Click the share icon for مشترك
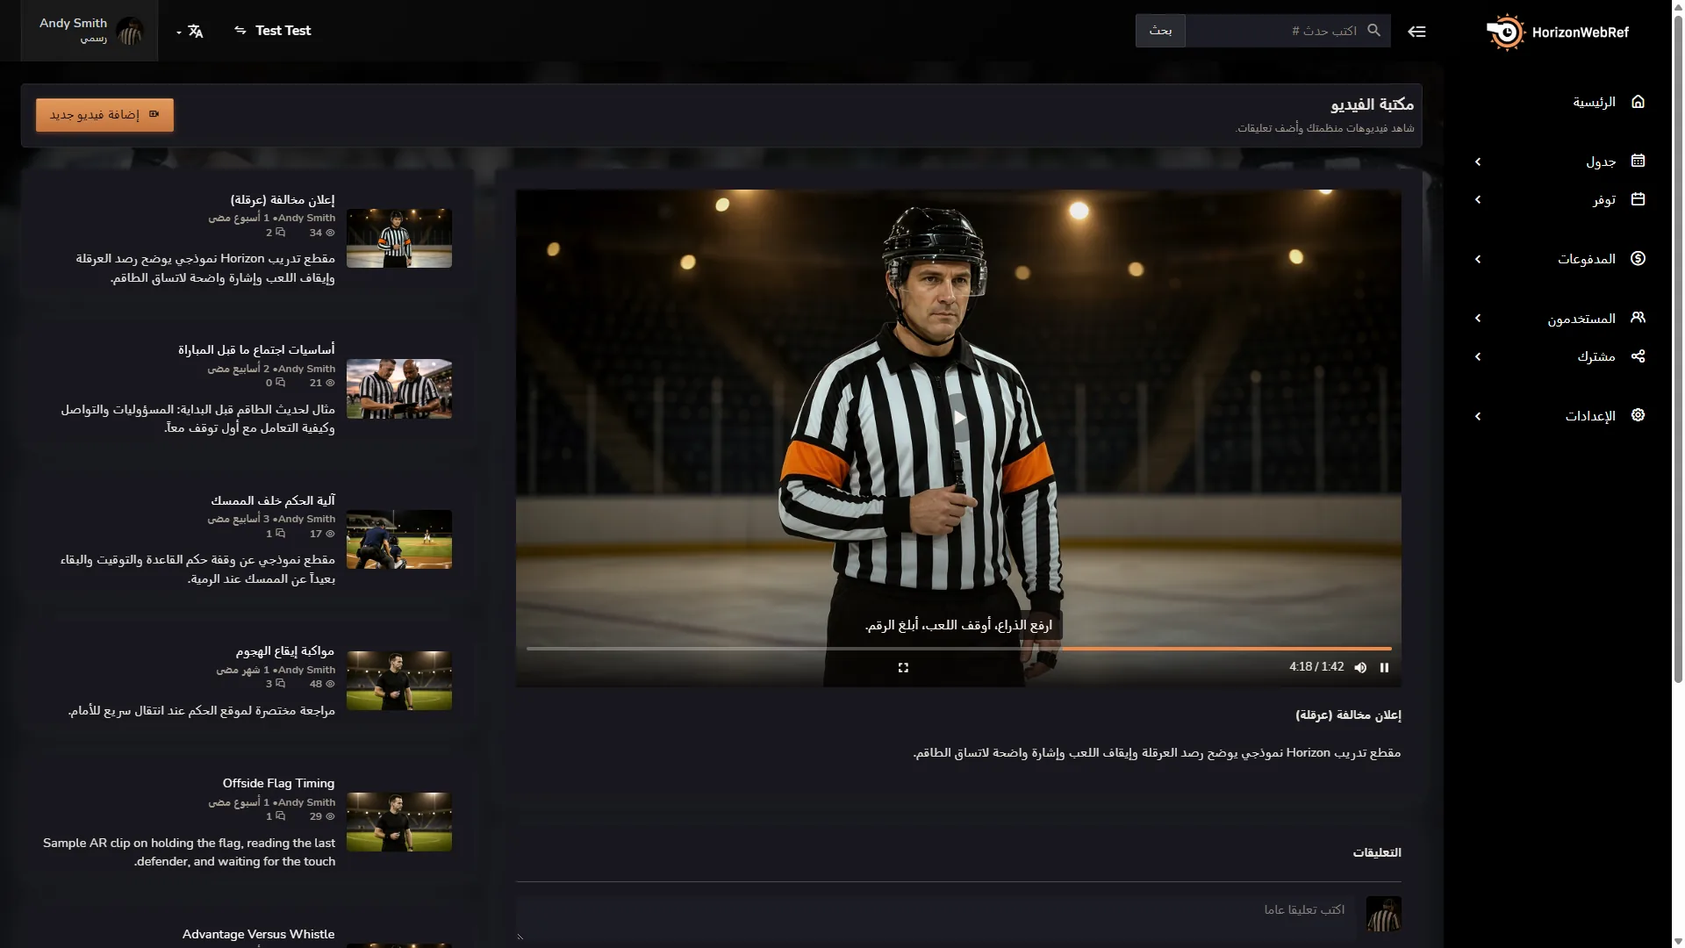Viewport: 1685px width, 948px height. (1638, 356)
